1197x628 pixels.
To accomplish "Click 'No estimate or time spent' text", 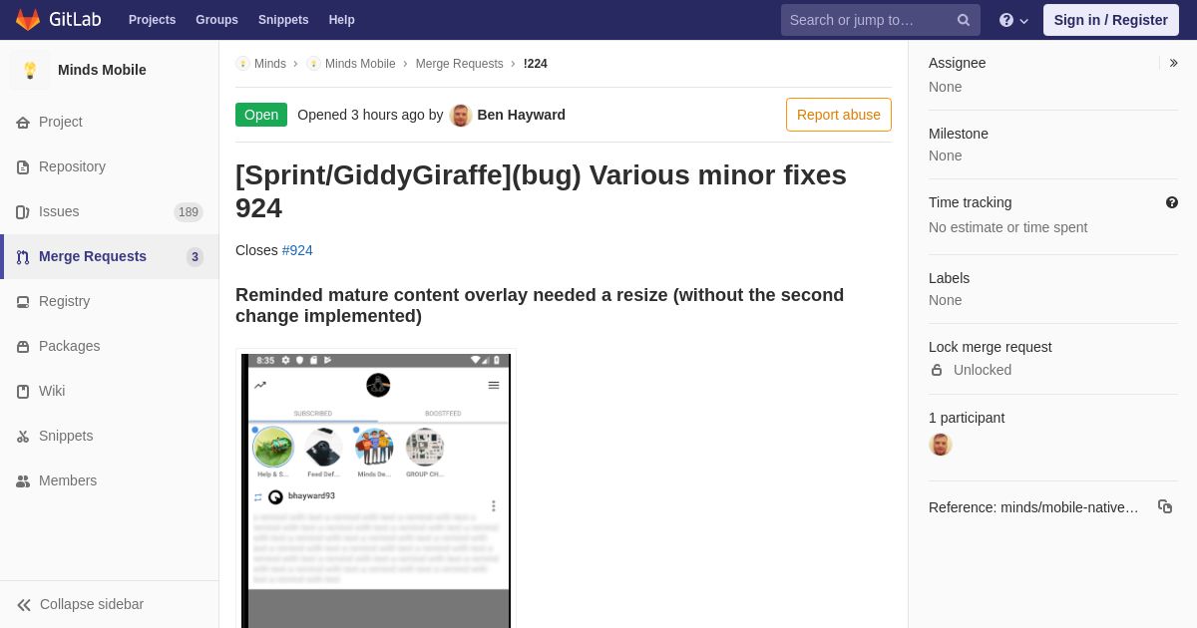I will [x=1007, y=227].
